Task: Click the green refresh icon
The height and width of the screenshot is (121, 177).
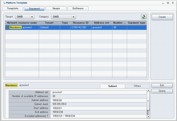Action: (144, 17)
